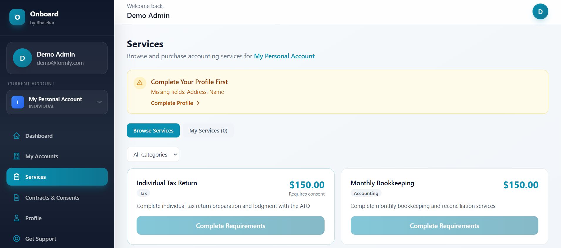This screenshot has width=561, height=248.
Task: Open the top-right user avatar menu
Action: [x=540, y=12]
